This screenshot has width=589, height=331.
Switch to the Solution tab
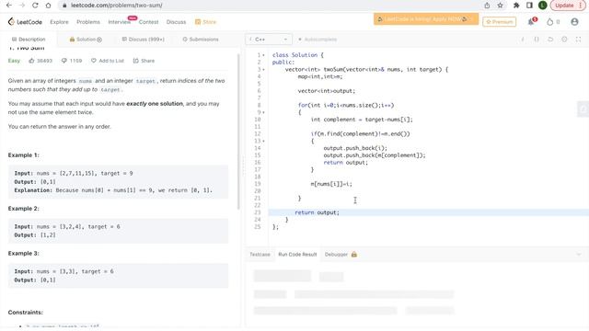pos(86,39)
